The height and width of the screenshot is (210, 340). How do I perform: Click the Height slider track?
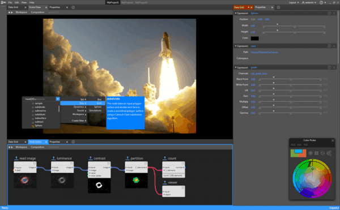[294, 32]
